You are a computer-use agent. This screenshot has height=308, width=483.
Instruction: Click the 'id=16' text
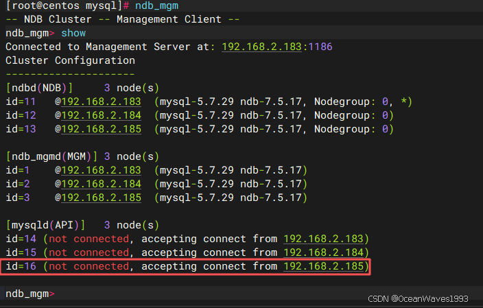tap(21, 266)
